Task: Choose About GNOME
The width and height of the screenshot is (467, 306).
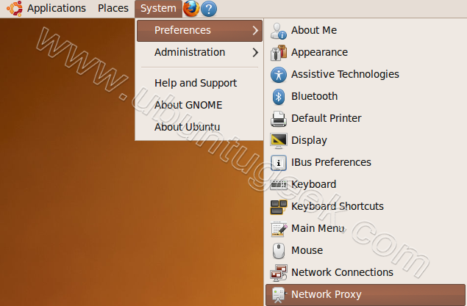Action: tap(188, 105)
